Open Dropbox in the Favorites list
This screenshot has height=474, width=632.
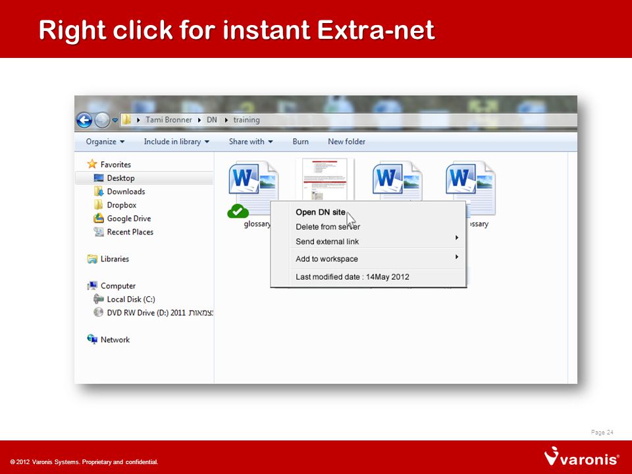pyautogui.click(x=121, y=205)
